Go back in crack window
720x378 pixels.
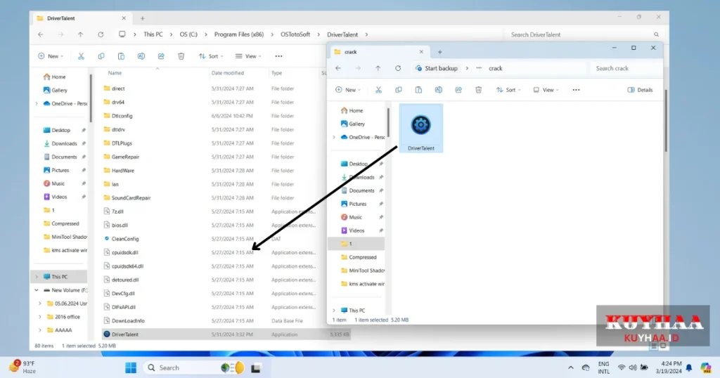pos(338,68)
